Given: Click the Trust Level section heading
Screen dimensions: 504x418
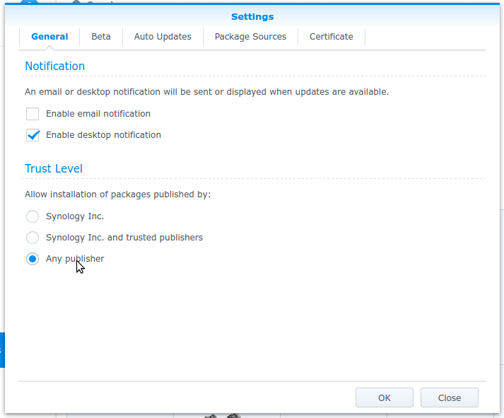Looking at the screenshot, I should [54, 169].
